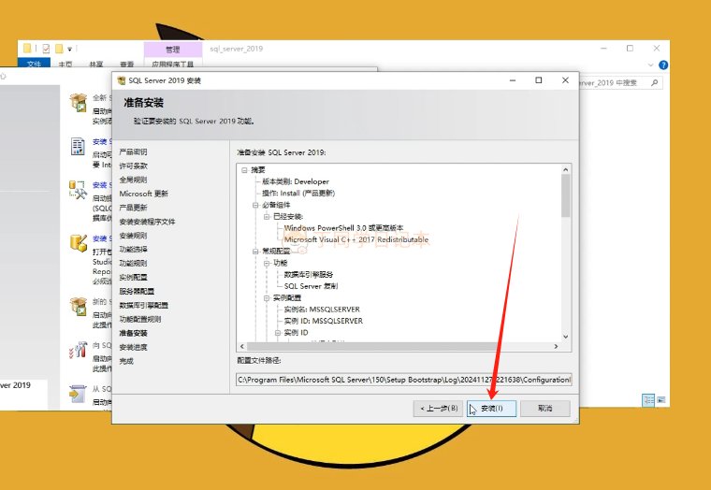The height and width of the screenshot is (490, 711).
Task: Click the database with wrench tools icon
Action: point(78,190)
